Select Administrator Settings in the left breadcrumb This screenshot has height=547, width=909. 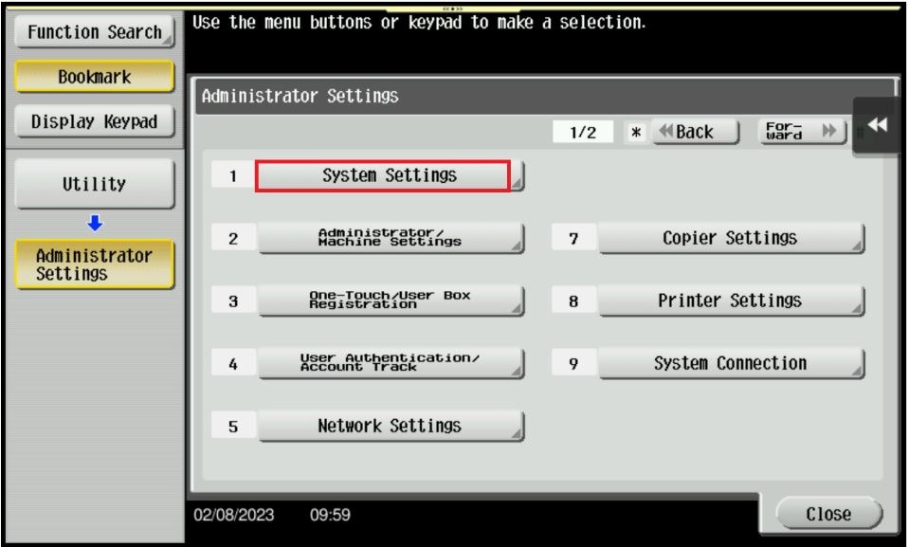tap(95, 264)
